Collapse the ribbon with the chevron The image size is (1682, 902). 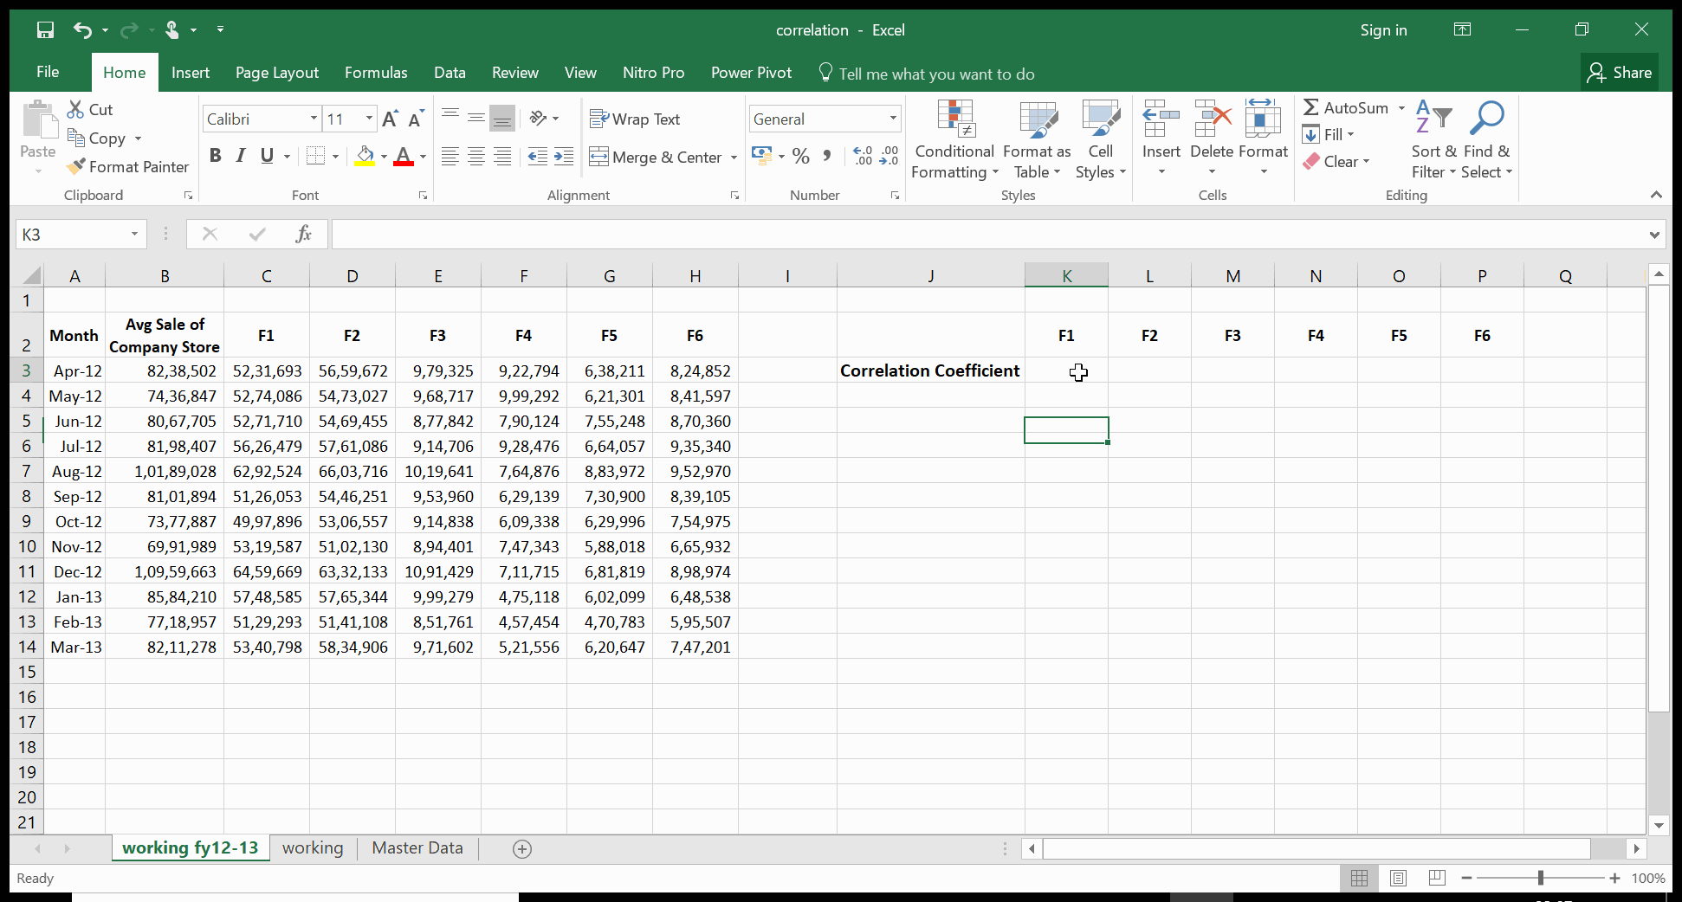[x=1656, y=195]
